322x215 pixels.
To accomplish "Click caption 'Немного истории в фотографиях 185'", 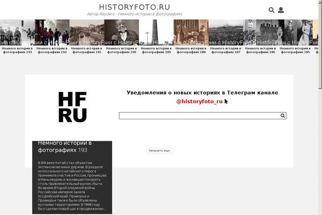I will 295,50.
